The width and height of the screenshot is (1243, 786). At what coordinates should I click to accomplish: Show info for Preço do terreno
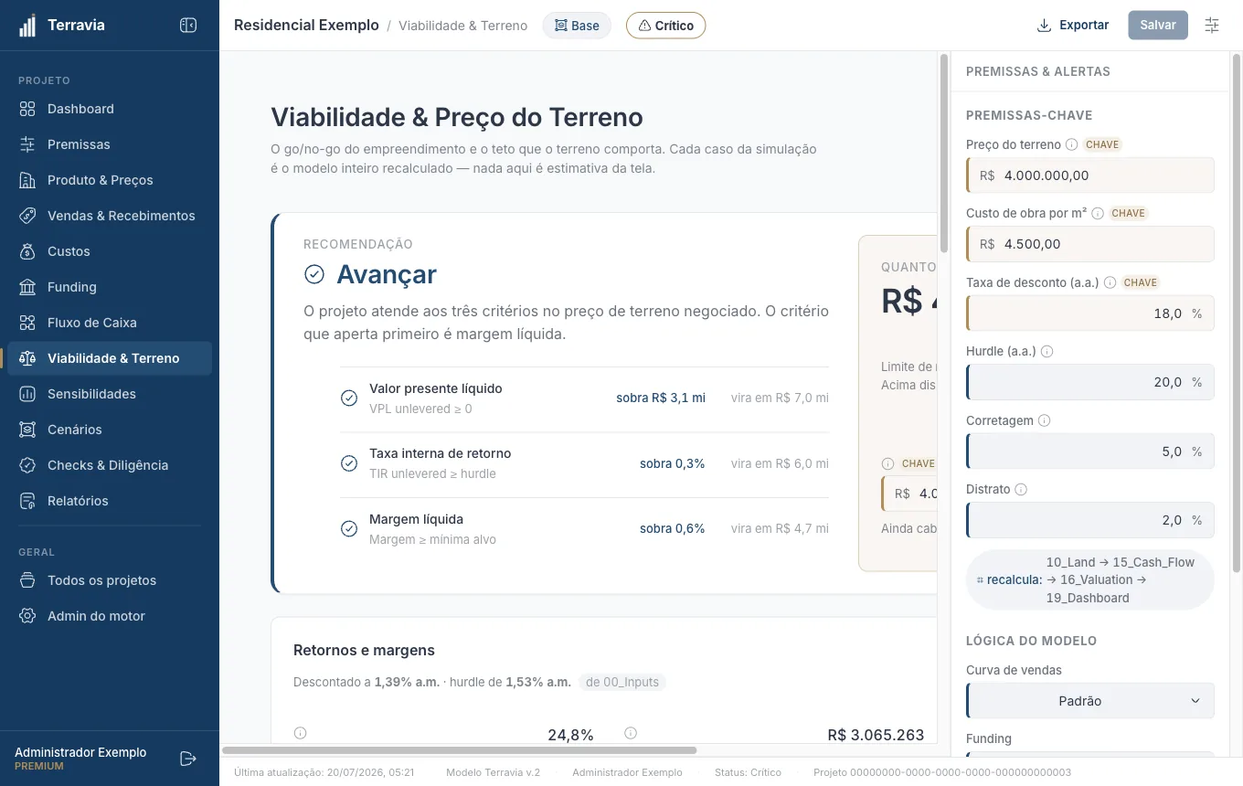1071,144
